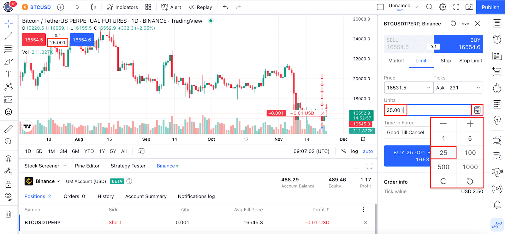Open the Pine Editor tab
Screen dimensions: 505x234
(87, 166)
